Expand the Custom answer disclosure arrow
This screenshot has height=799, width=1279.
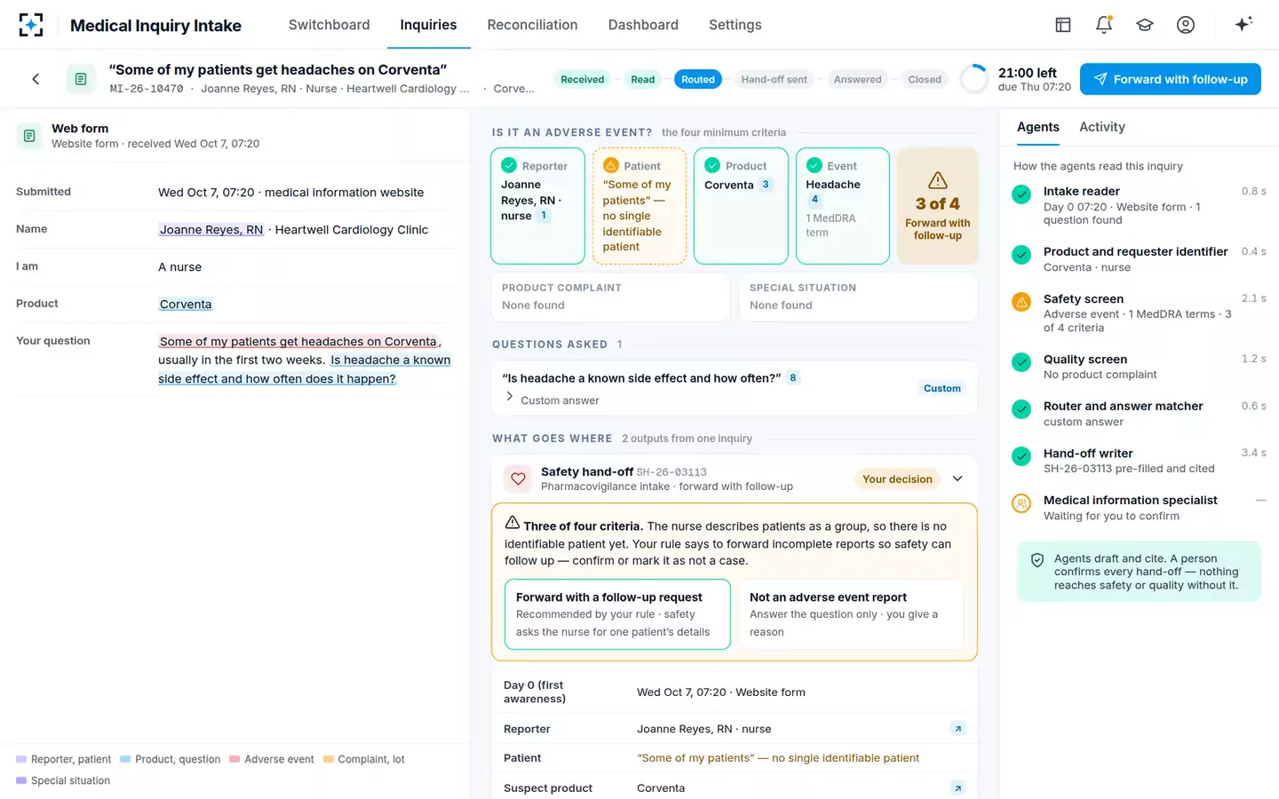[510, 396]
